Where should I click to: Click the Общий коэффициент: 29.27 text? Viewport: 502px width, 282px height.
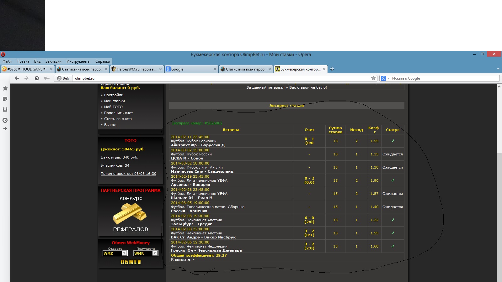click(199, 255)
